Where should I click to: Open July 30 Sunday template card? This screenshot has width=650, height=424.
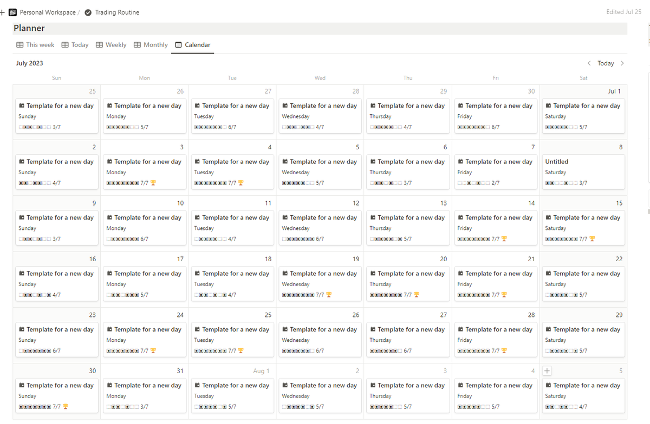(57, 396)
